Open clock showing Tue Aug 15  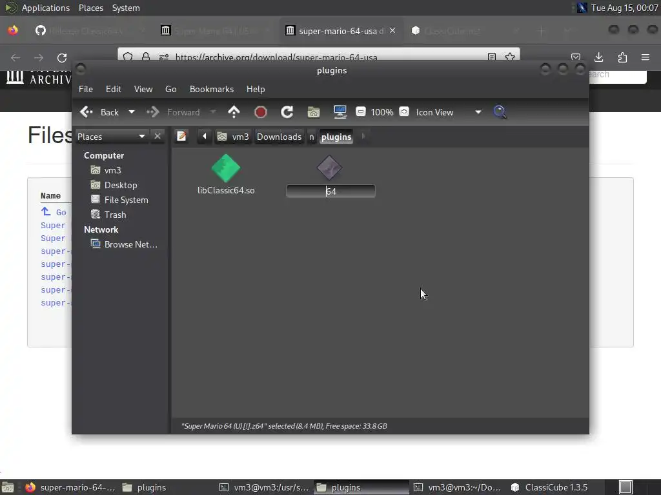coord(624,8)
